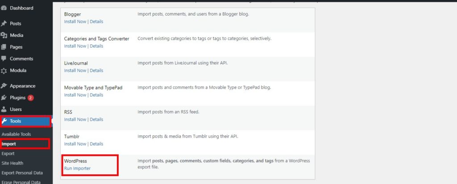Screen dimensions: 457x184
Task: Open Export Personal Data page
Action: (x=22, y=173)
